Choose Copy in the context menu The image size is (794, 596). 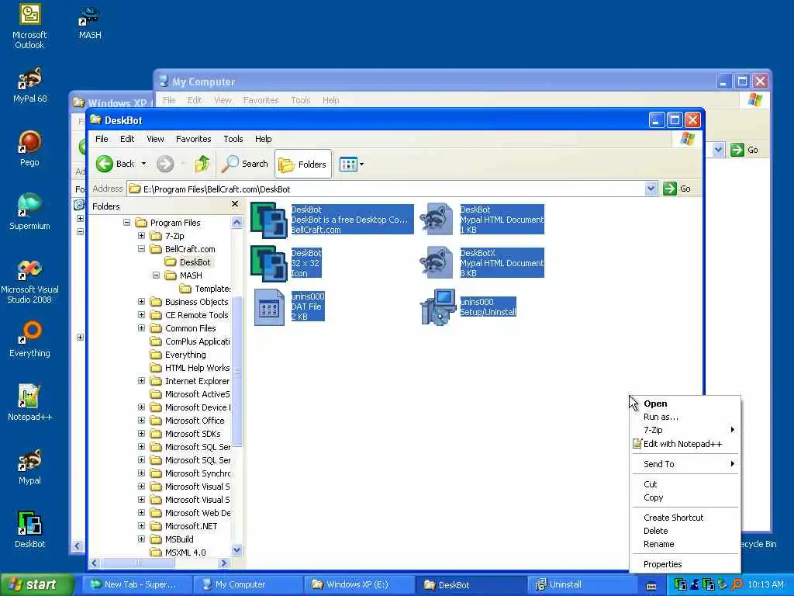pos(685,497)
